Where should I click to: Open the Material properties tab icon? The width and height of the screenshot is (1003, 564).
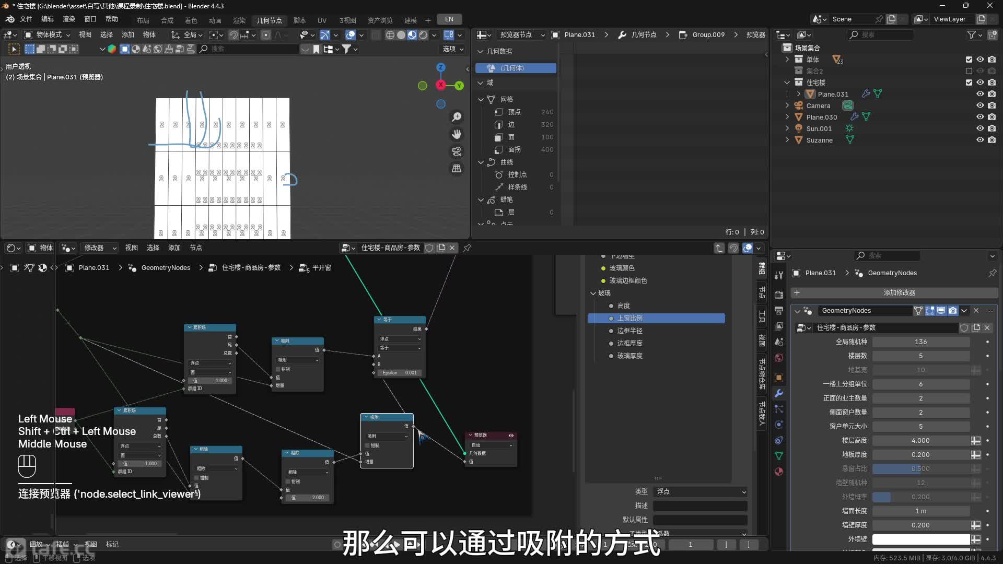point(779,472)
